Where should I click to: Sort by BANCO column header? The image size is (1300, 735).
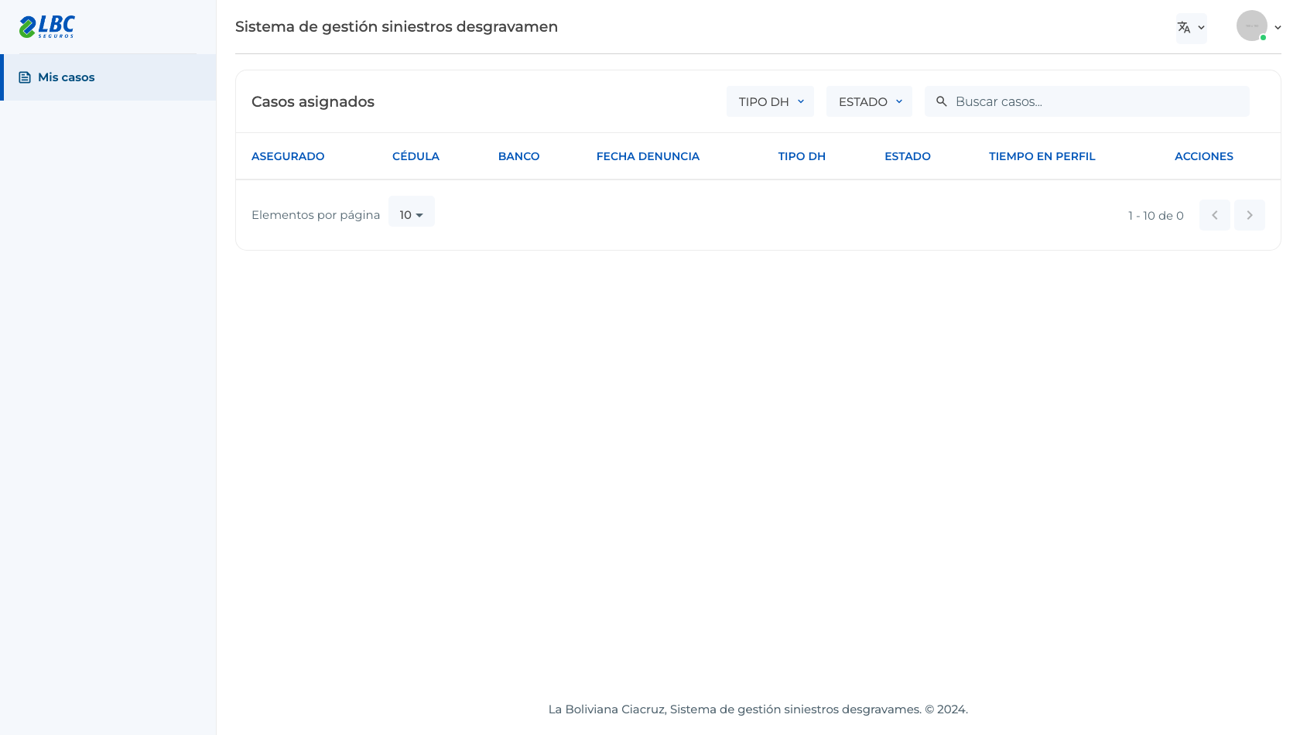point(518,156)
